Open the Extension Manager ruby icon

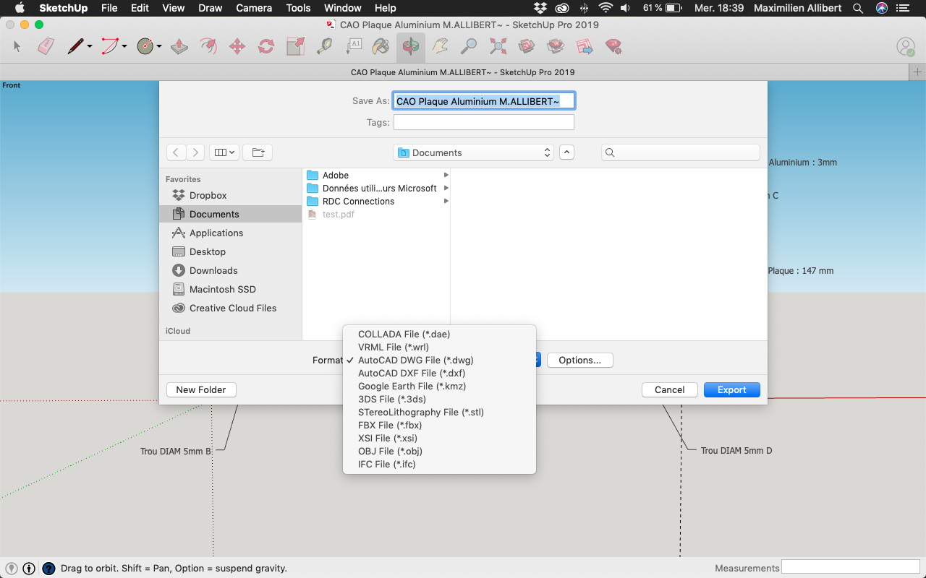coord(613,47)
